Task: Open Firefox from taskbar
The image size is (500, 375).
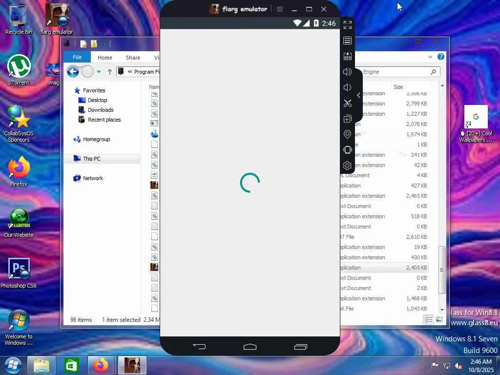Action: click(101, 365)
